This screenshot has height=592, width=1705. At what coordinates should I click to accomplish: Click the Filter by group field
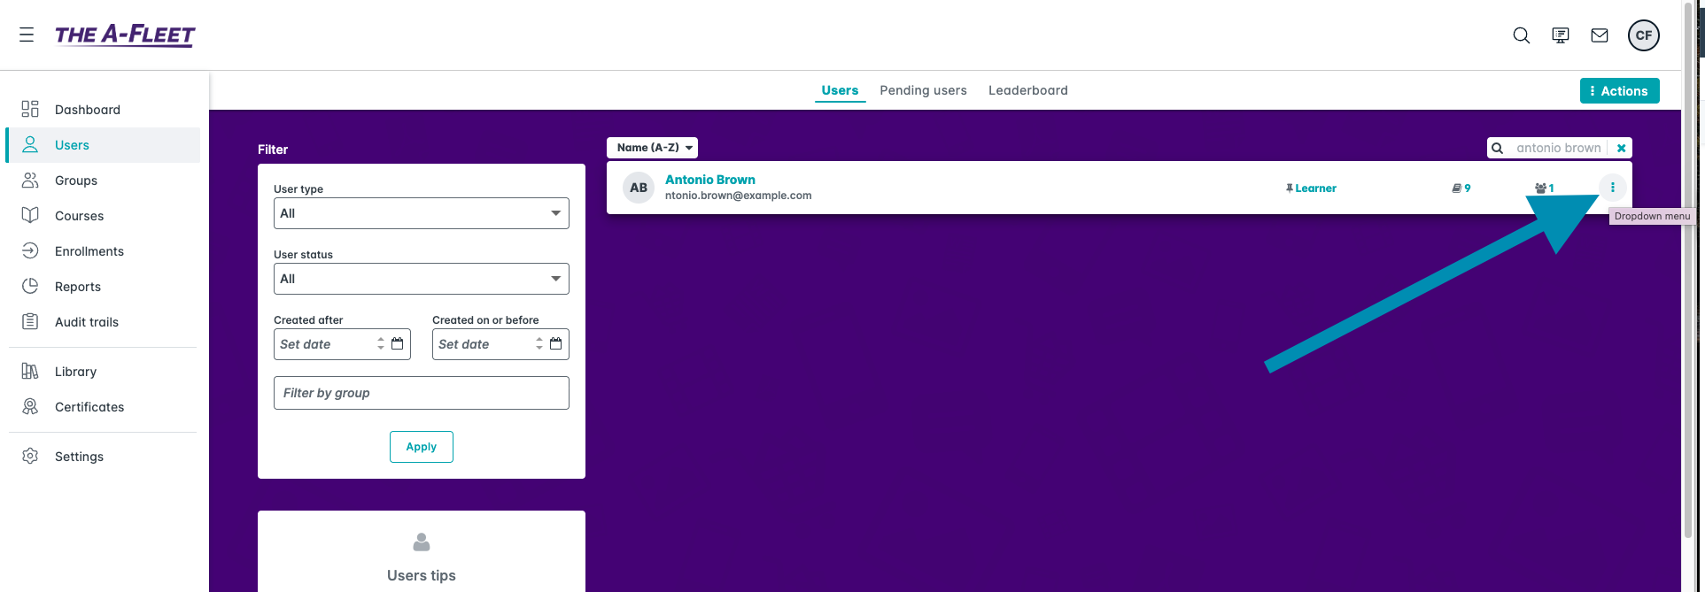point(421,393)
